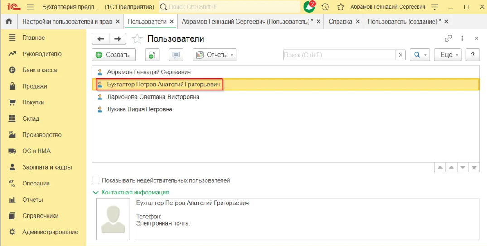This screenshot has height=246, width=487.
Task: Open the discussion chat bubble icon
Action: point(176,55)
